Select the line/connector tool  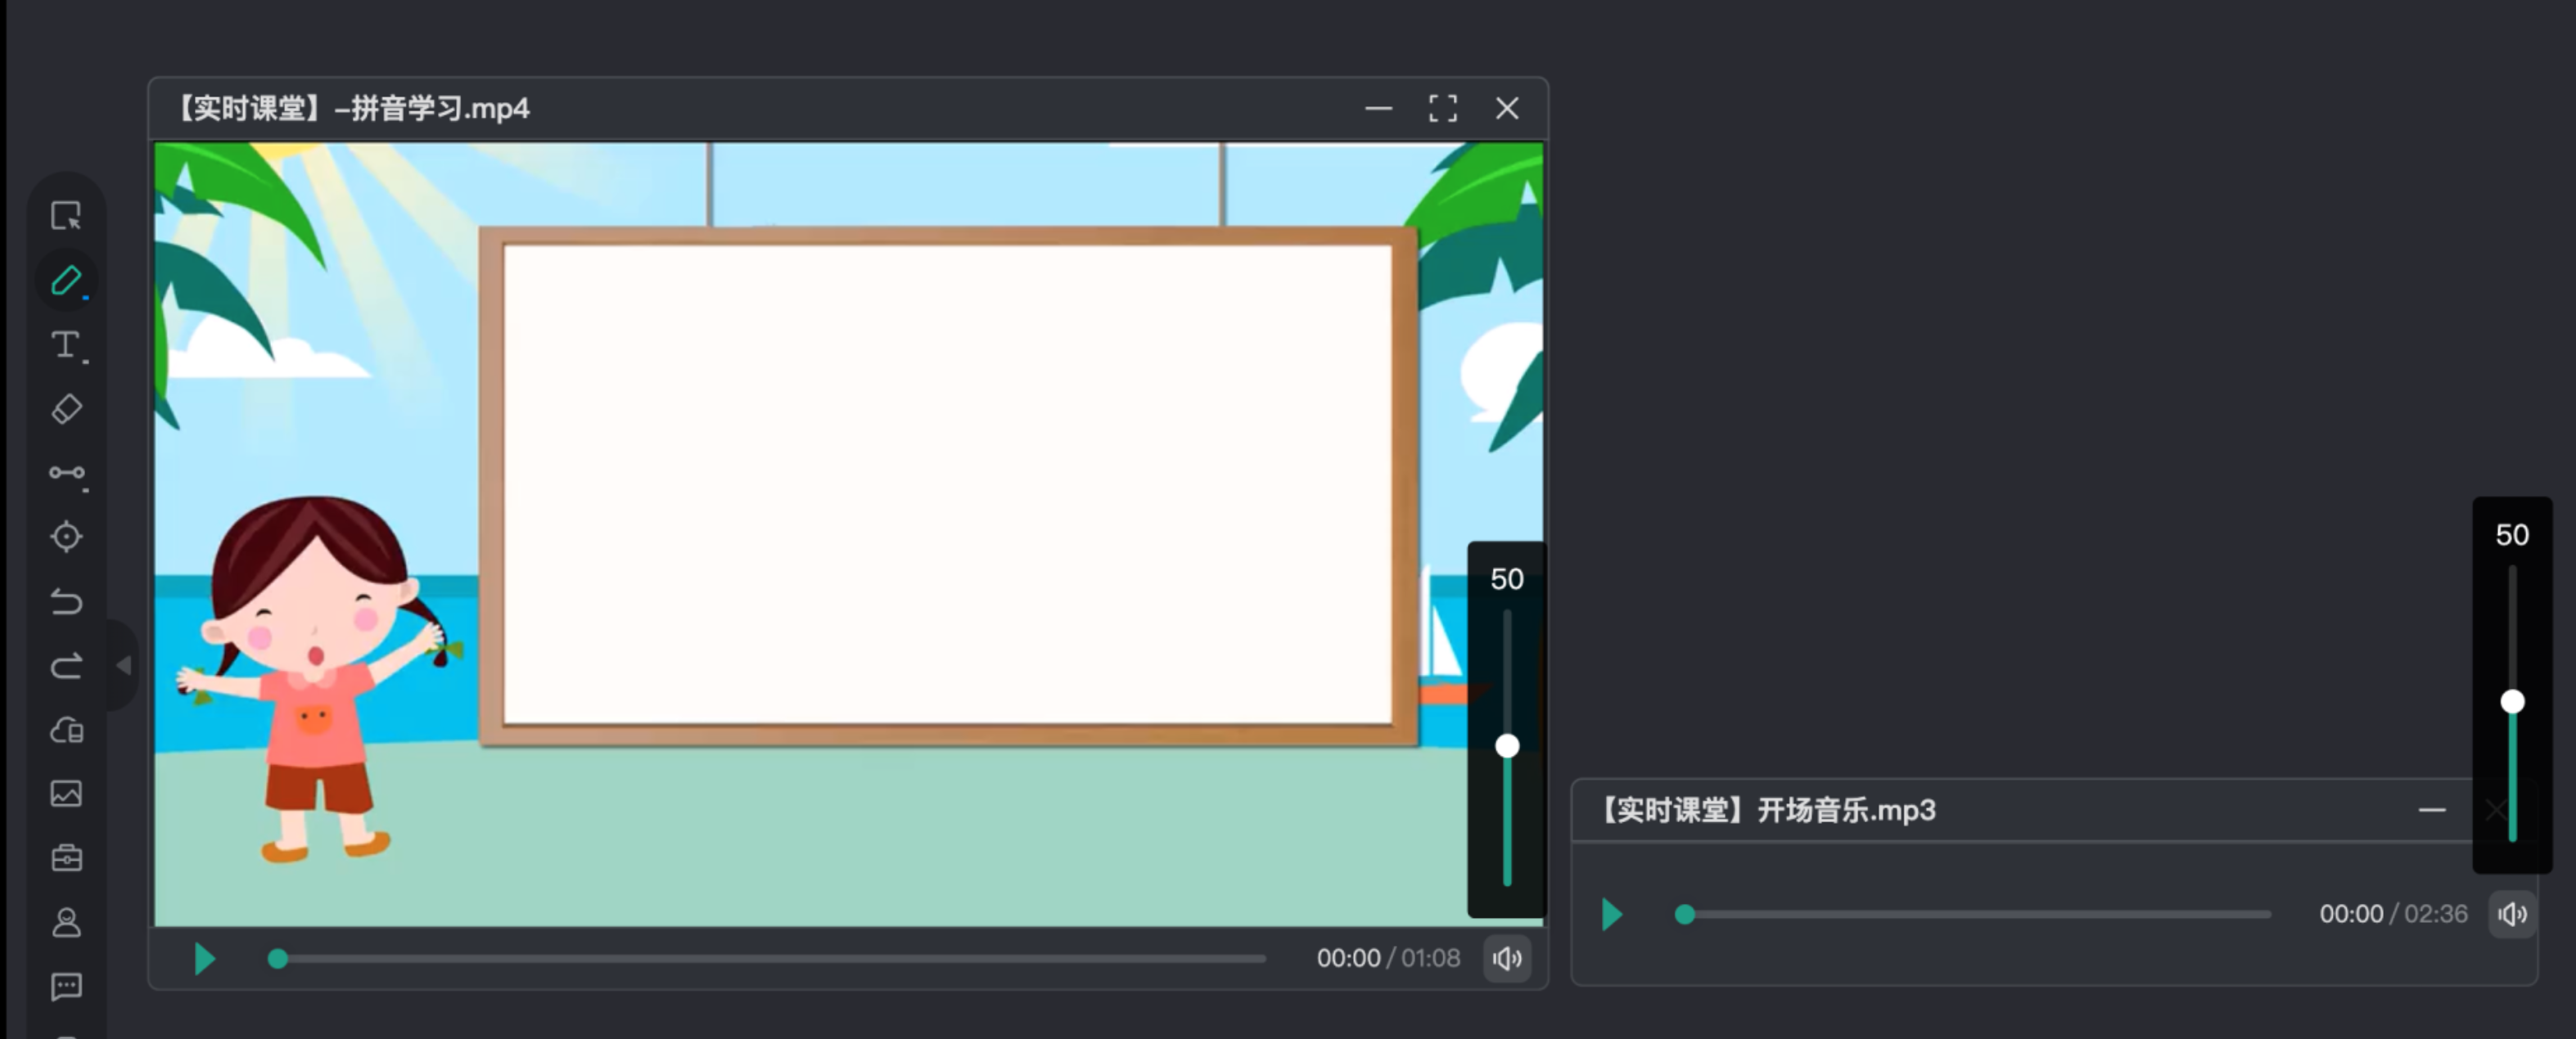(x=66, y=473)
